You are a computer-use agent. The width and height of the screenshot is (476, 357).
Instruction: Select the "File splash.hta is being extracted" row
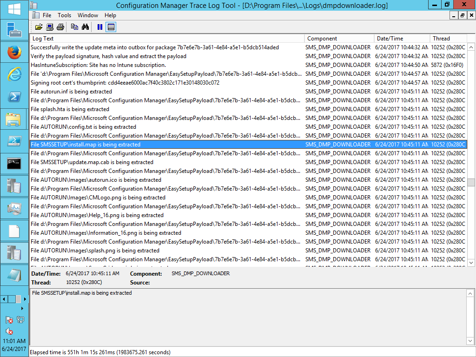pos(248,109)
